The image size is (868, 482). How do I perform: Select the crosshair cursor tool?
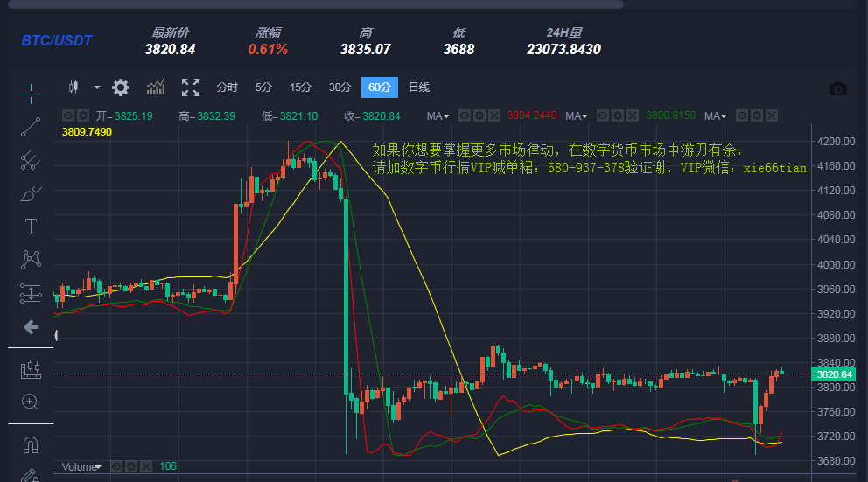31,94
